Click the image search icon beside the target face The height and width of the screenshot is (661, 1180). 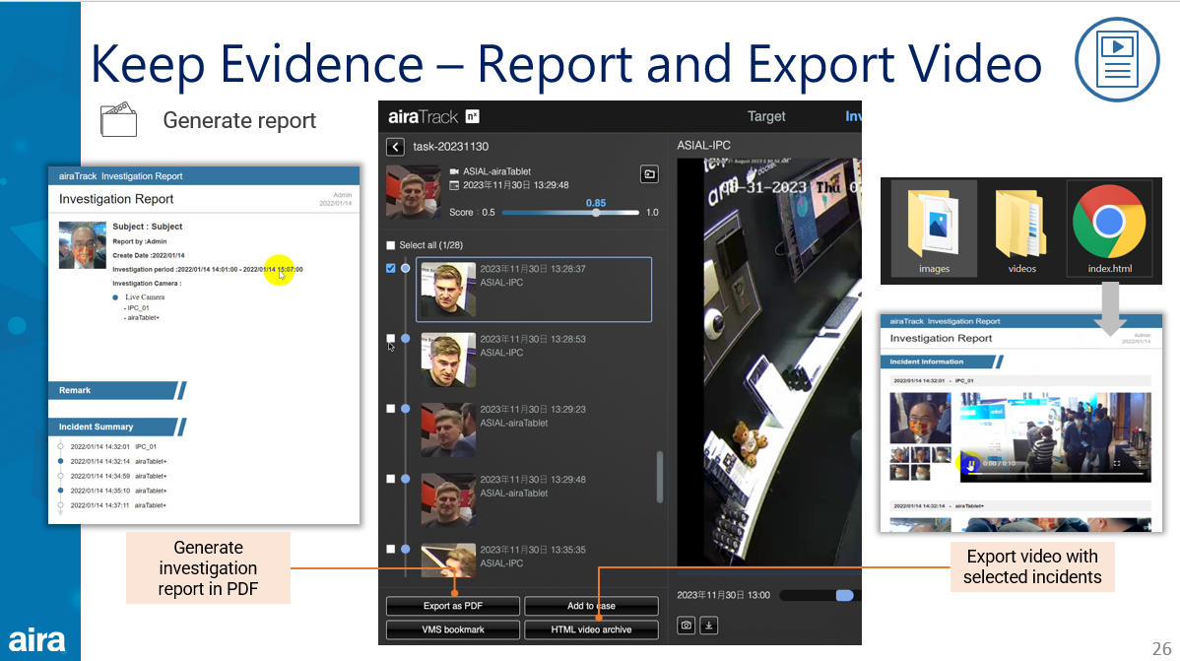[649, 174]
